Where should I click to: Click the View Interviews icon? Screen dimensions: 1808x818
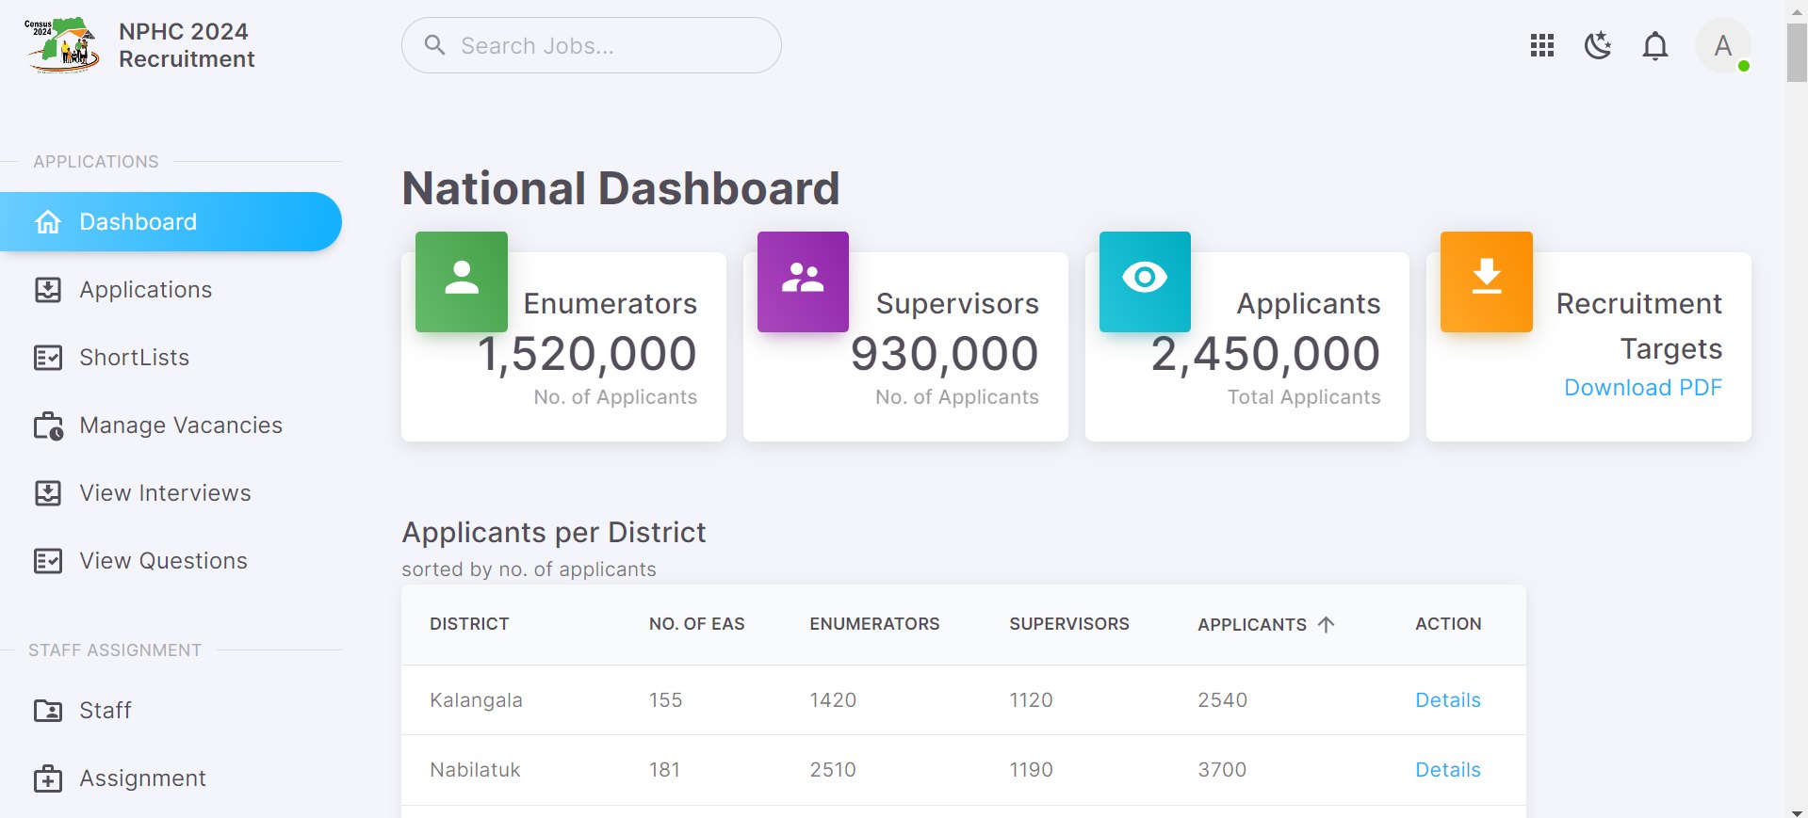[48, 493]
